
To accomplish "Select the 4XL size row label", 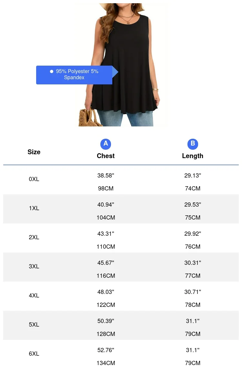I will (x=34, y=296).
